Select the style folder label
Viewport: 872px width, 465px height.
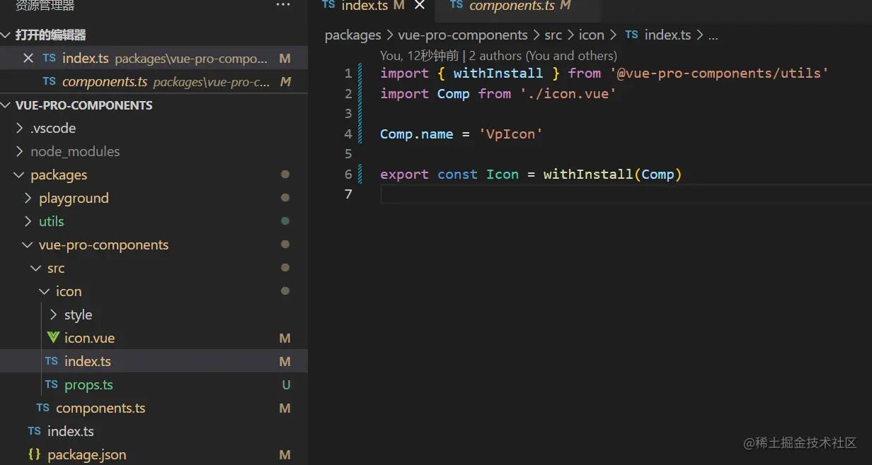point(78,315)
